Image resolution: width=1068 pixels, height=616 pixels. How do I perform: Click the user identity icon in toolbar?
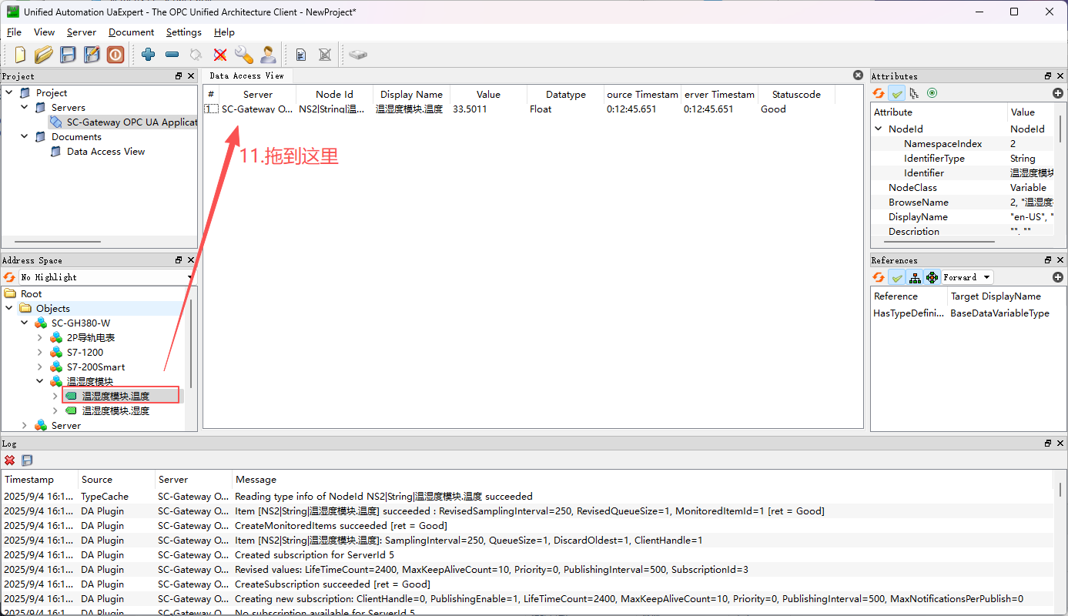[268, 55]
